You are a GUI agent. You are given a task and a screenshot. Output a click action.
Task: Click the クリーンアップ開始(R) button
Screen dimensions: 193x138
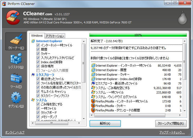pyautogui.click(x=171, y=124)
